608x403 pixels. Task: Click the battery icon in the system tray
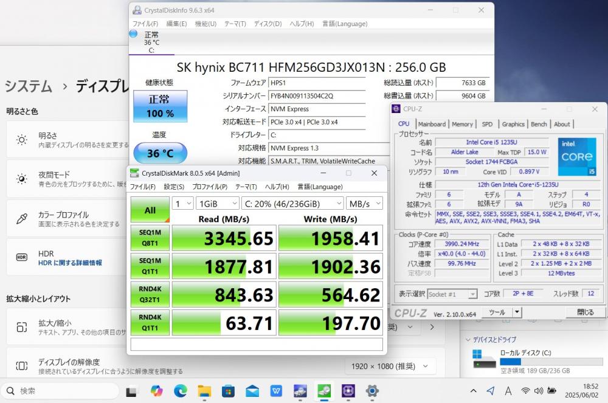551,391
